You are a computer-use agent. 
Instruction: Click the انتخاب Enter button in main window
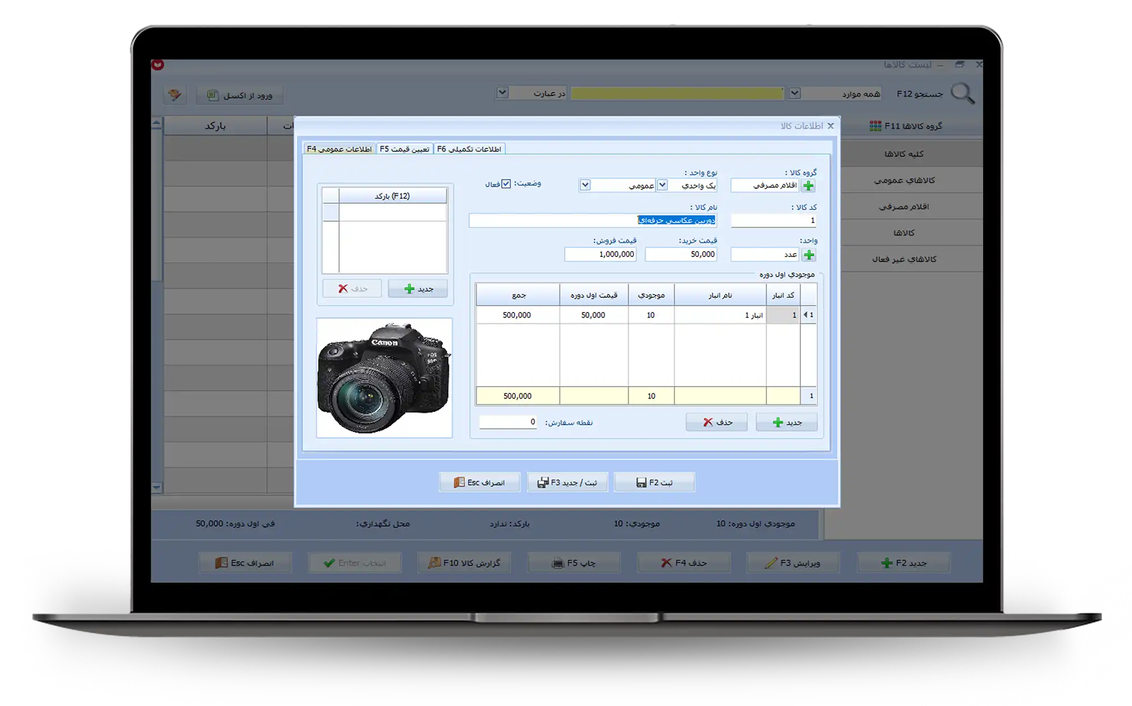[355, 563]
